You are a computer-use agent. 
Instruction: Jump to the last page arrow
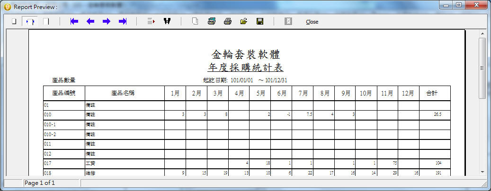[x=123, y=21]
